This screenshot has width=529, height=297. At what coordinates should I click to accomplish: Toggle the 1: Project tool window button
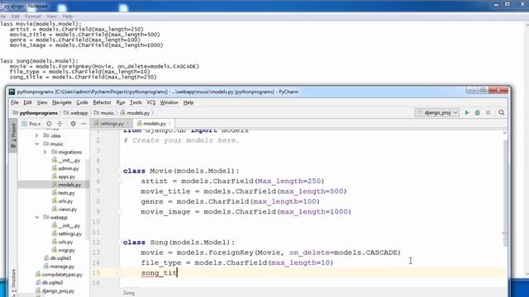click(x=13, y=135)
